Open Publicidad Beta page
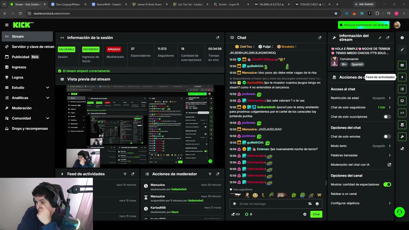 tap(27, 57)
